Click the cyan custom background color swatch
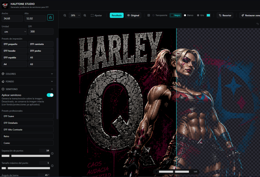 208,15
